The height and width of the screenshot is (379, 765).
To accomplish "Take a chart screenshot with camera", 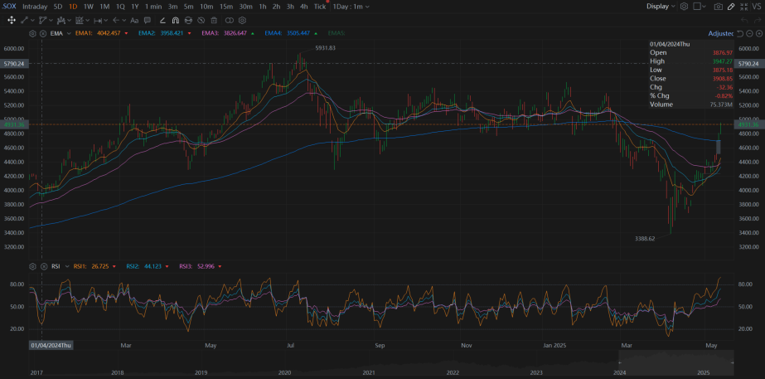I will 718,7.
